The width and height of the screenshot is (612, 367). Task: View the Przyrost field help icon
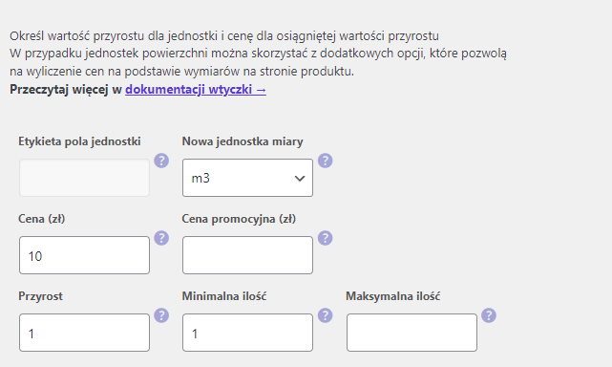[161, 315]
